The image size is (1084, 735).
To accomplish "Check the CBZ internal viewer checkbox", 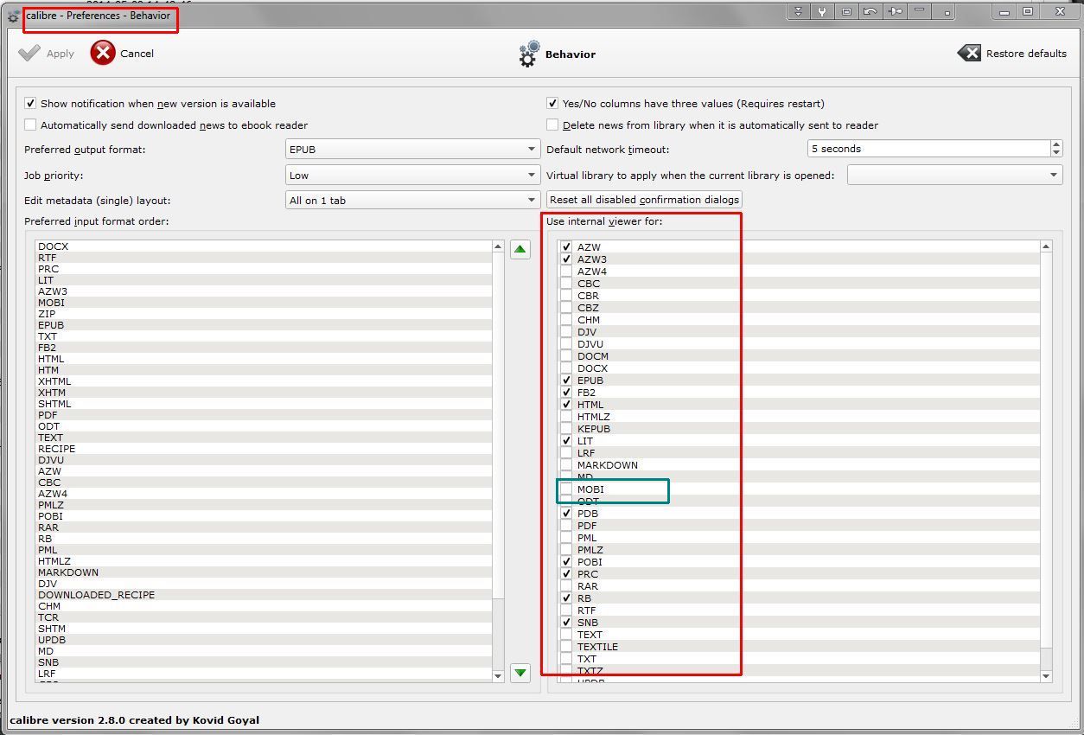I will coord(566,308).
